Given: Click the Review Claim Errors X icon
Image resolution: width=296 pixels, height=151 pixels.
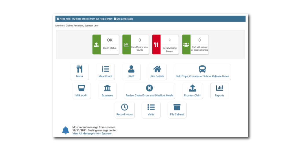Looking at the screenshot, I should pos(149,88).
